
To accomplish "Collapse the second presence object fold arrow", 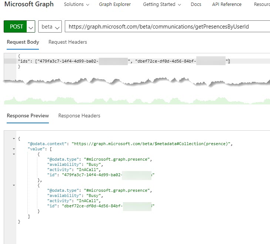I will (x=14, y=185).
